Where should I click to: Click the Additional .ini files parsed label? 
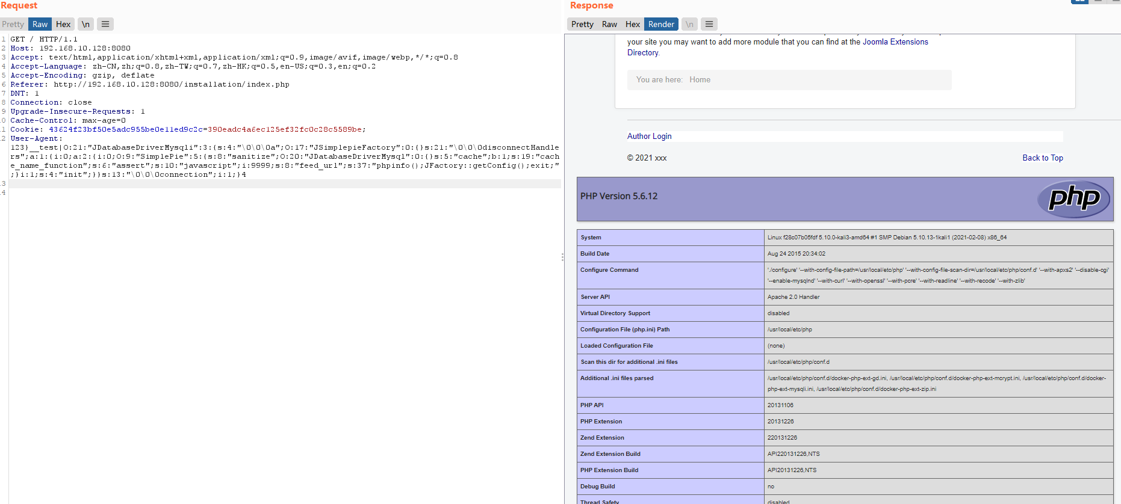point(616,378)
